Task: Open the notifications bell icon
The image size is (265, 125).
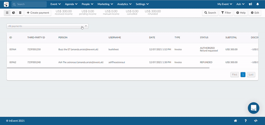Action: (x=258, y=4)
